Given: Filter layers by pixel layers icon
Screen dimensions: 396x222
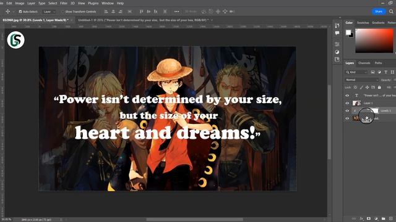Looking at the screenshot, I should click(x=372, y=72).
